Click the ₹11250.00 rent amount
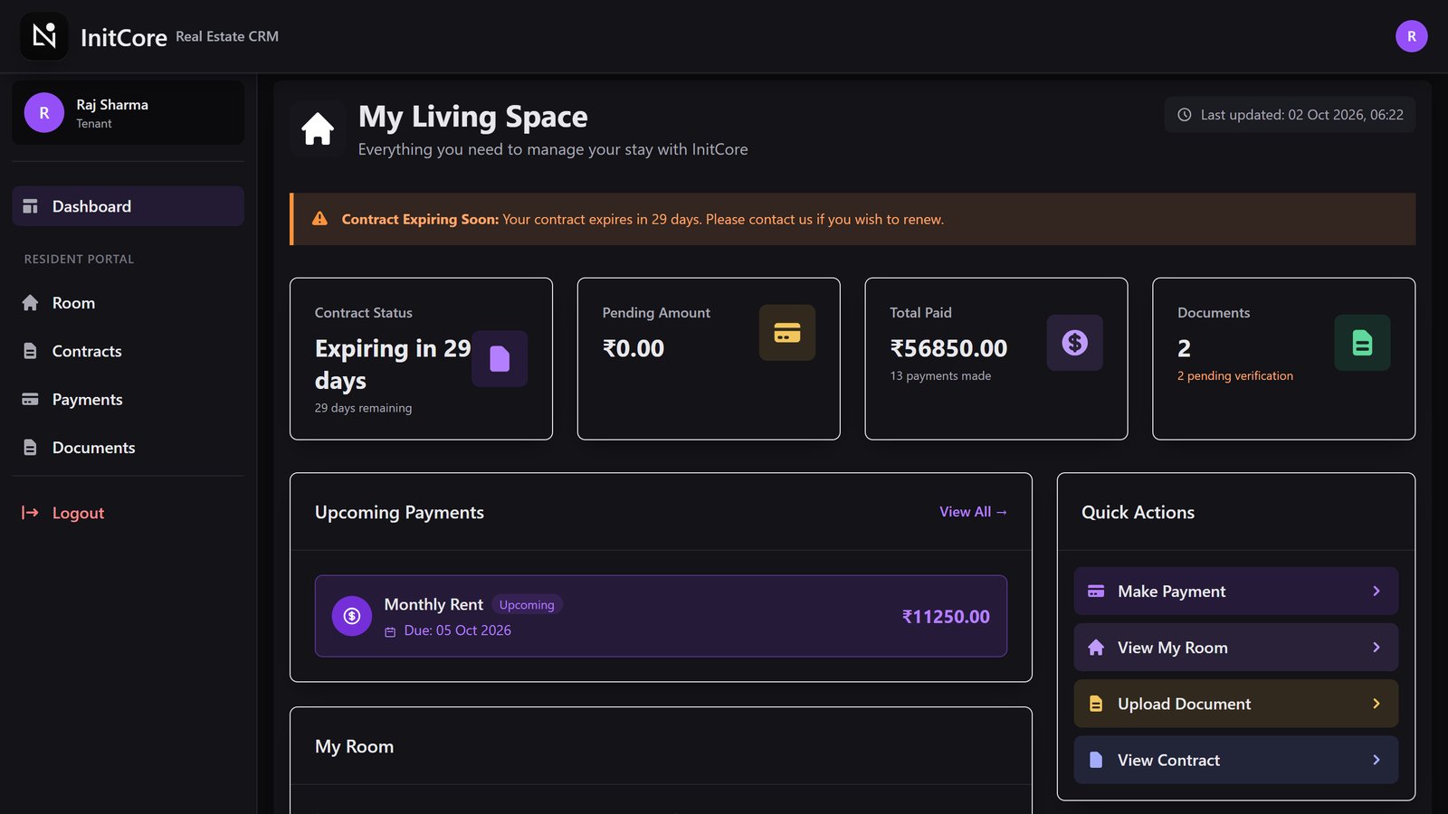This screenshot has width=1448, height=814. pos(946,617)
